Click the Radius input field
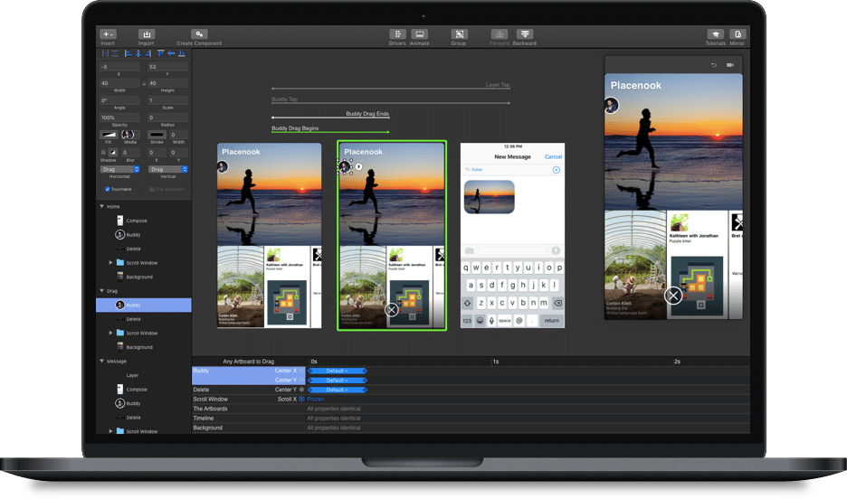The width and height of the screenshot is (847, 499). coord(168,117)
